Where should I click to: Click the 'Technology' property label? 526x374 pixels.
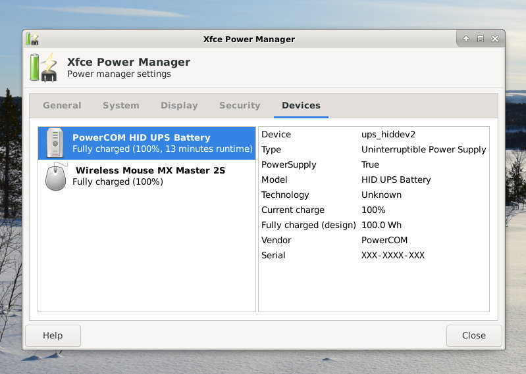point(285,195)
